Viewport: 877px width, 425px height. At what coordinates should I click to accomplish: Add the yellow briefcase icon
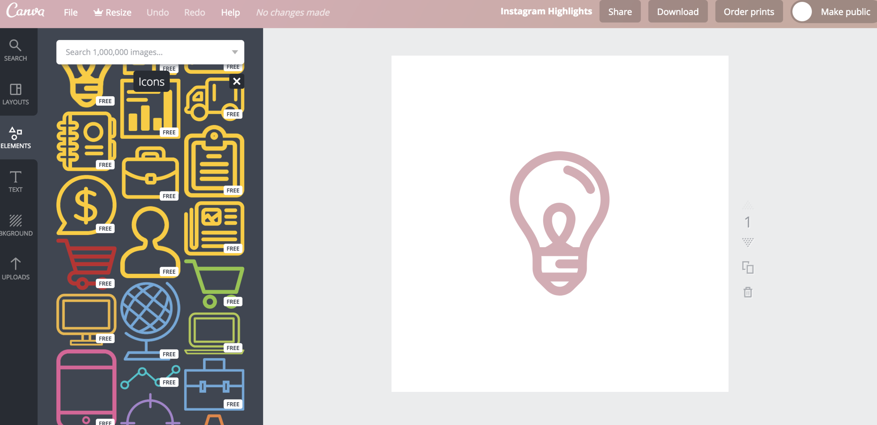click(x=150, y=173)
